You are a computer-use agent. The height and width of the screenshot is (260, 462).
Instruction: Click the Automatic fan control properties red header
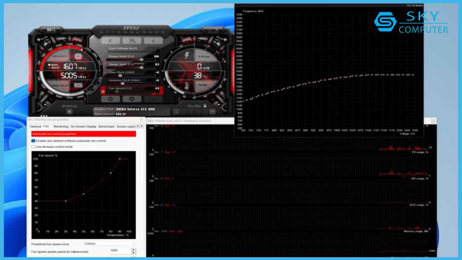coord(84,134)
